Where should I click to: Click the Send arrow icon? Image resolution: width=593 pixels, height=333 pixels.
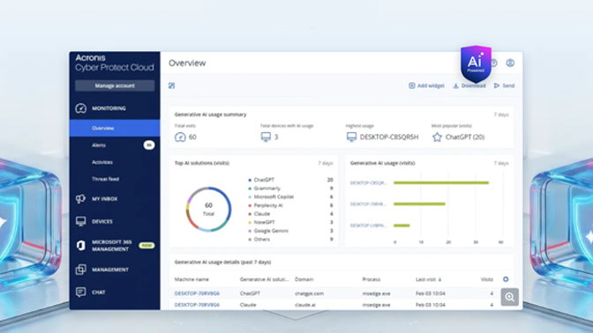pyautogui.click(x=497, y=85)
